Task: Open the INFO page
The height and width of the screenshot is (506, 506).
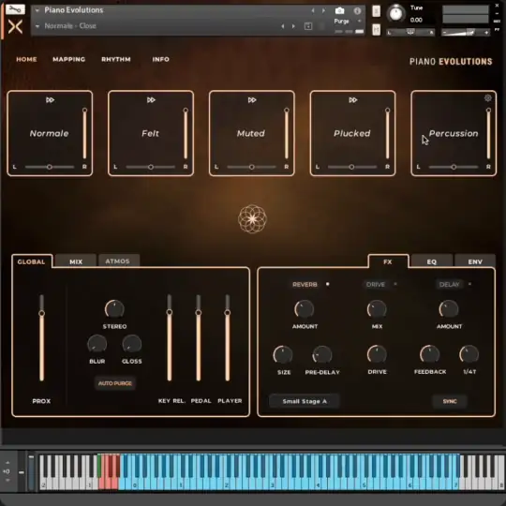Action: (x=161, y=59)
